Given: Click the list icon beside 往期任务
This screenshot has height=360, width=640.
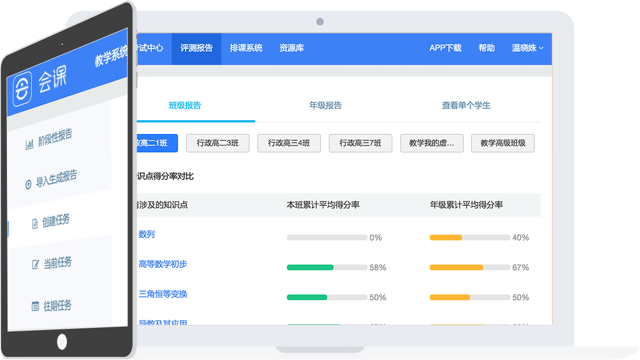Looking at the screenshot, I should point(36,306).
